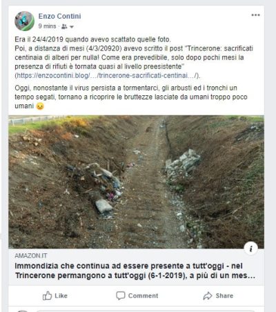Image resolution: width=276 pixels, height=312 pixels.
Task: Comment on the post via Comment label
Action: tap(143, 295)
